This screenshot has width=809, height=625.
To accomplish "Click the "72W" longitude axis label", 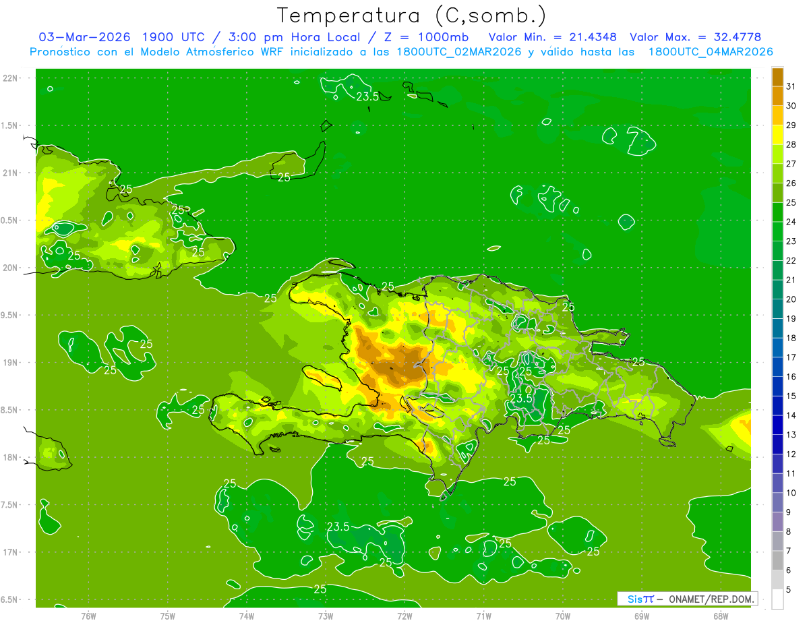I will (404, 616).
